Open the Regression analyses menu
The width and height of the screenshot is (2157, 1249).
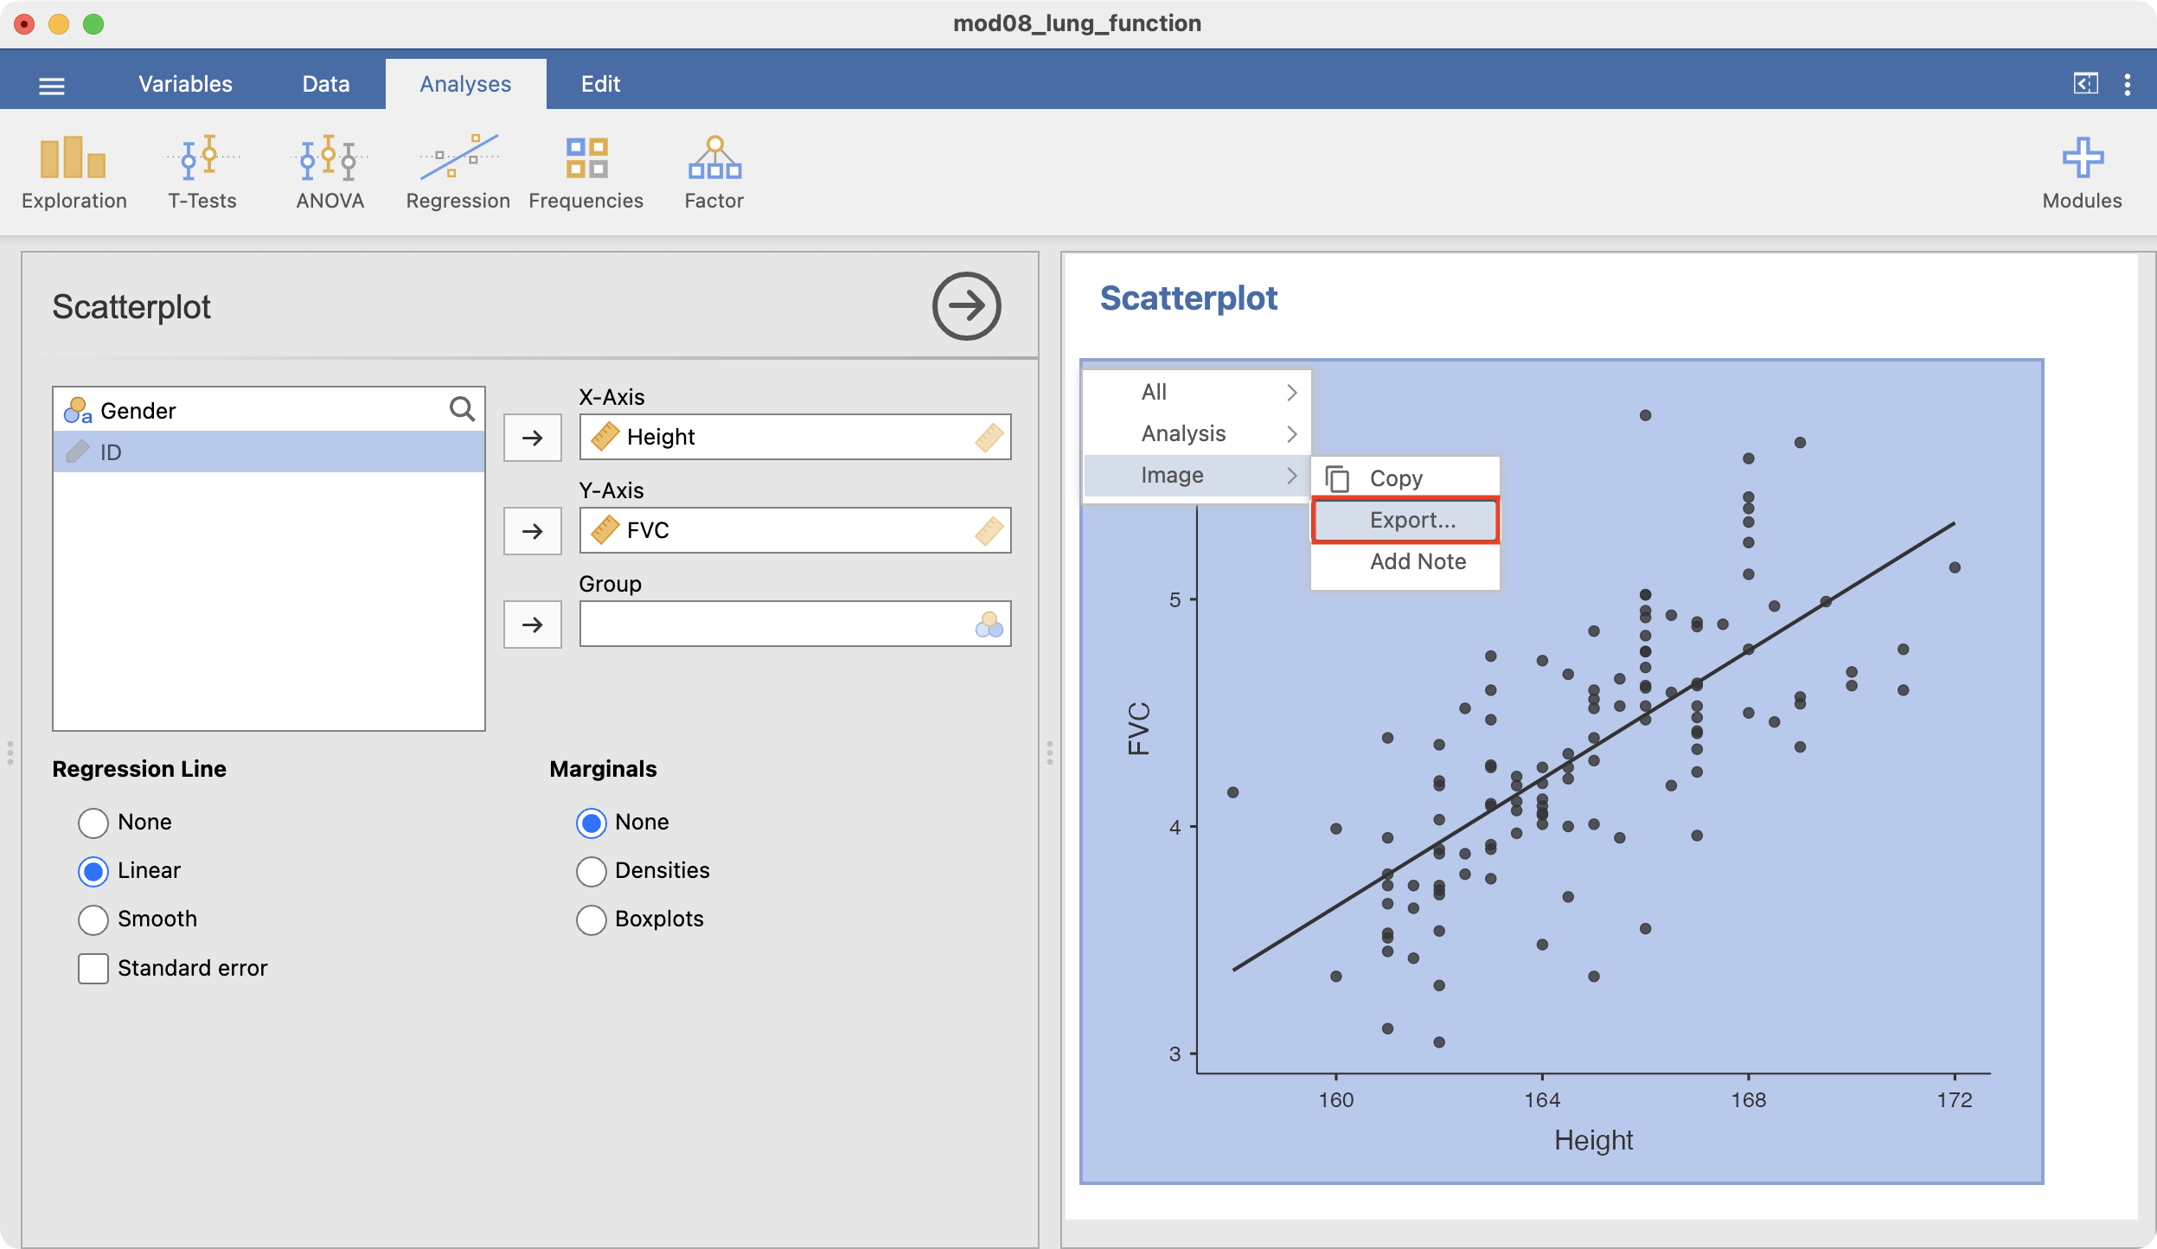click(x=458, y=173)
